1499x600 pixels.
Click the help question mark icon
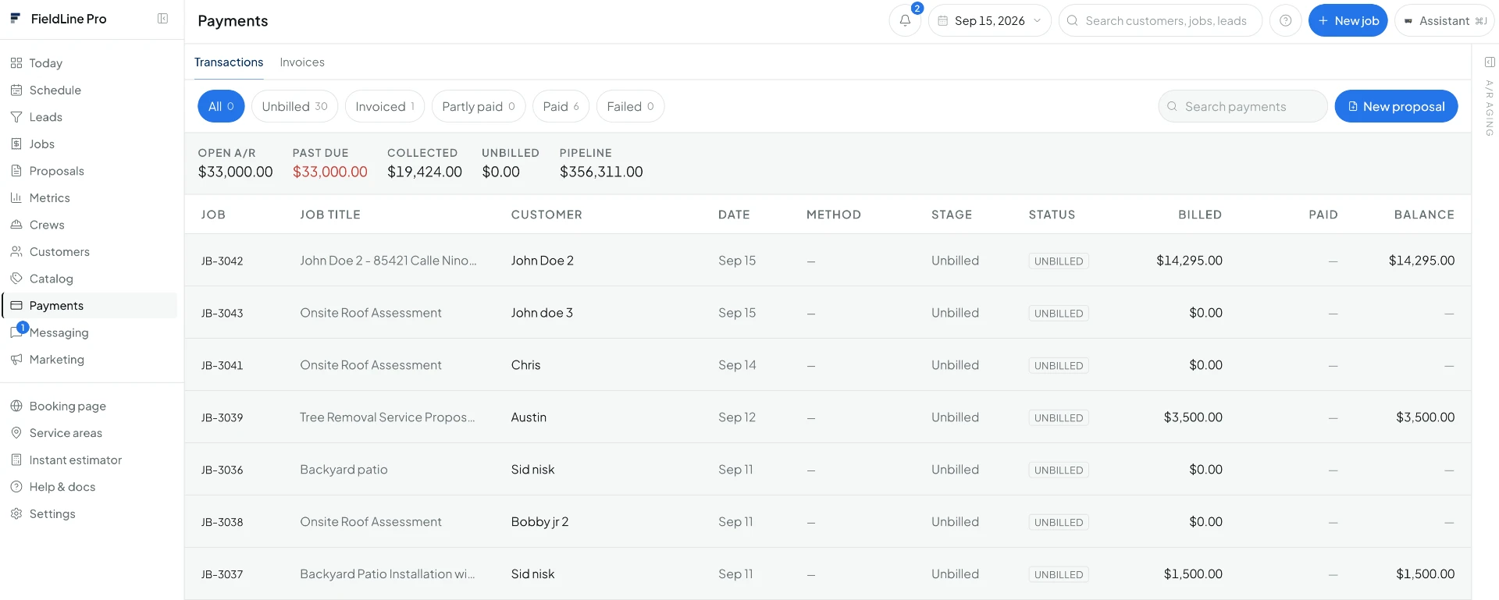pyautogui.click(x=1285, y=20)
